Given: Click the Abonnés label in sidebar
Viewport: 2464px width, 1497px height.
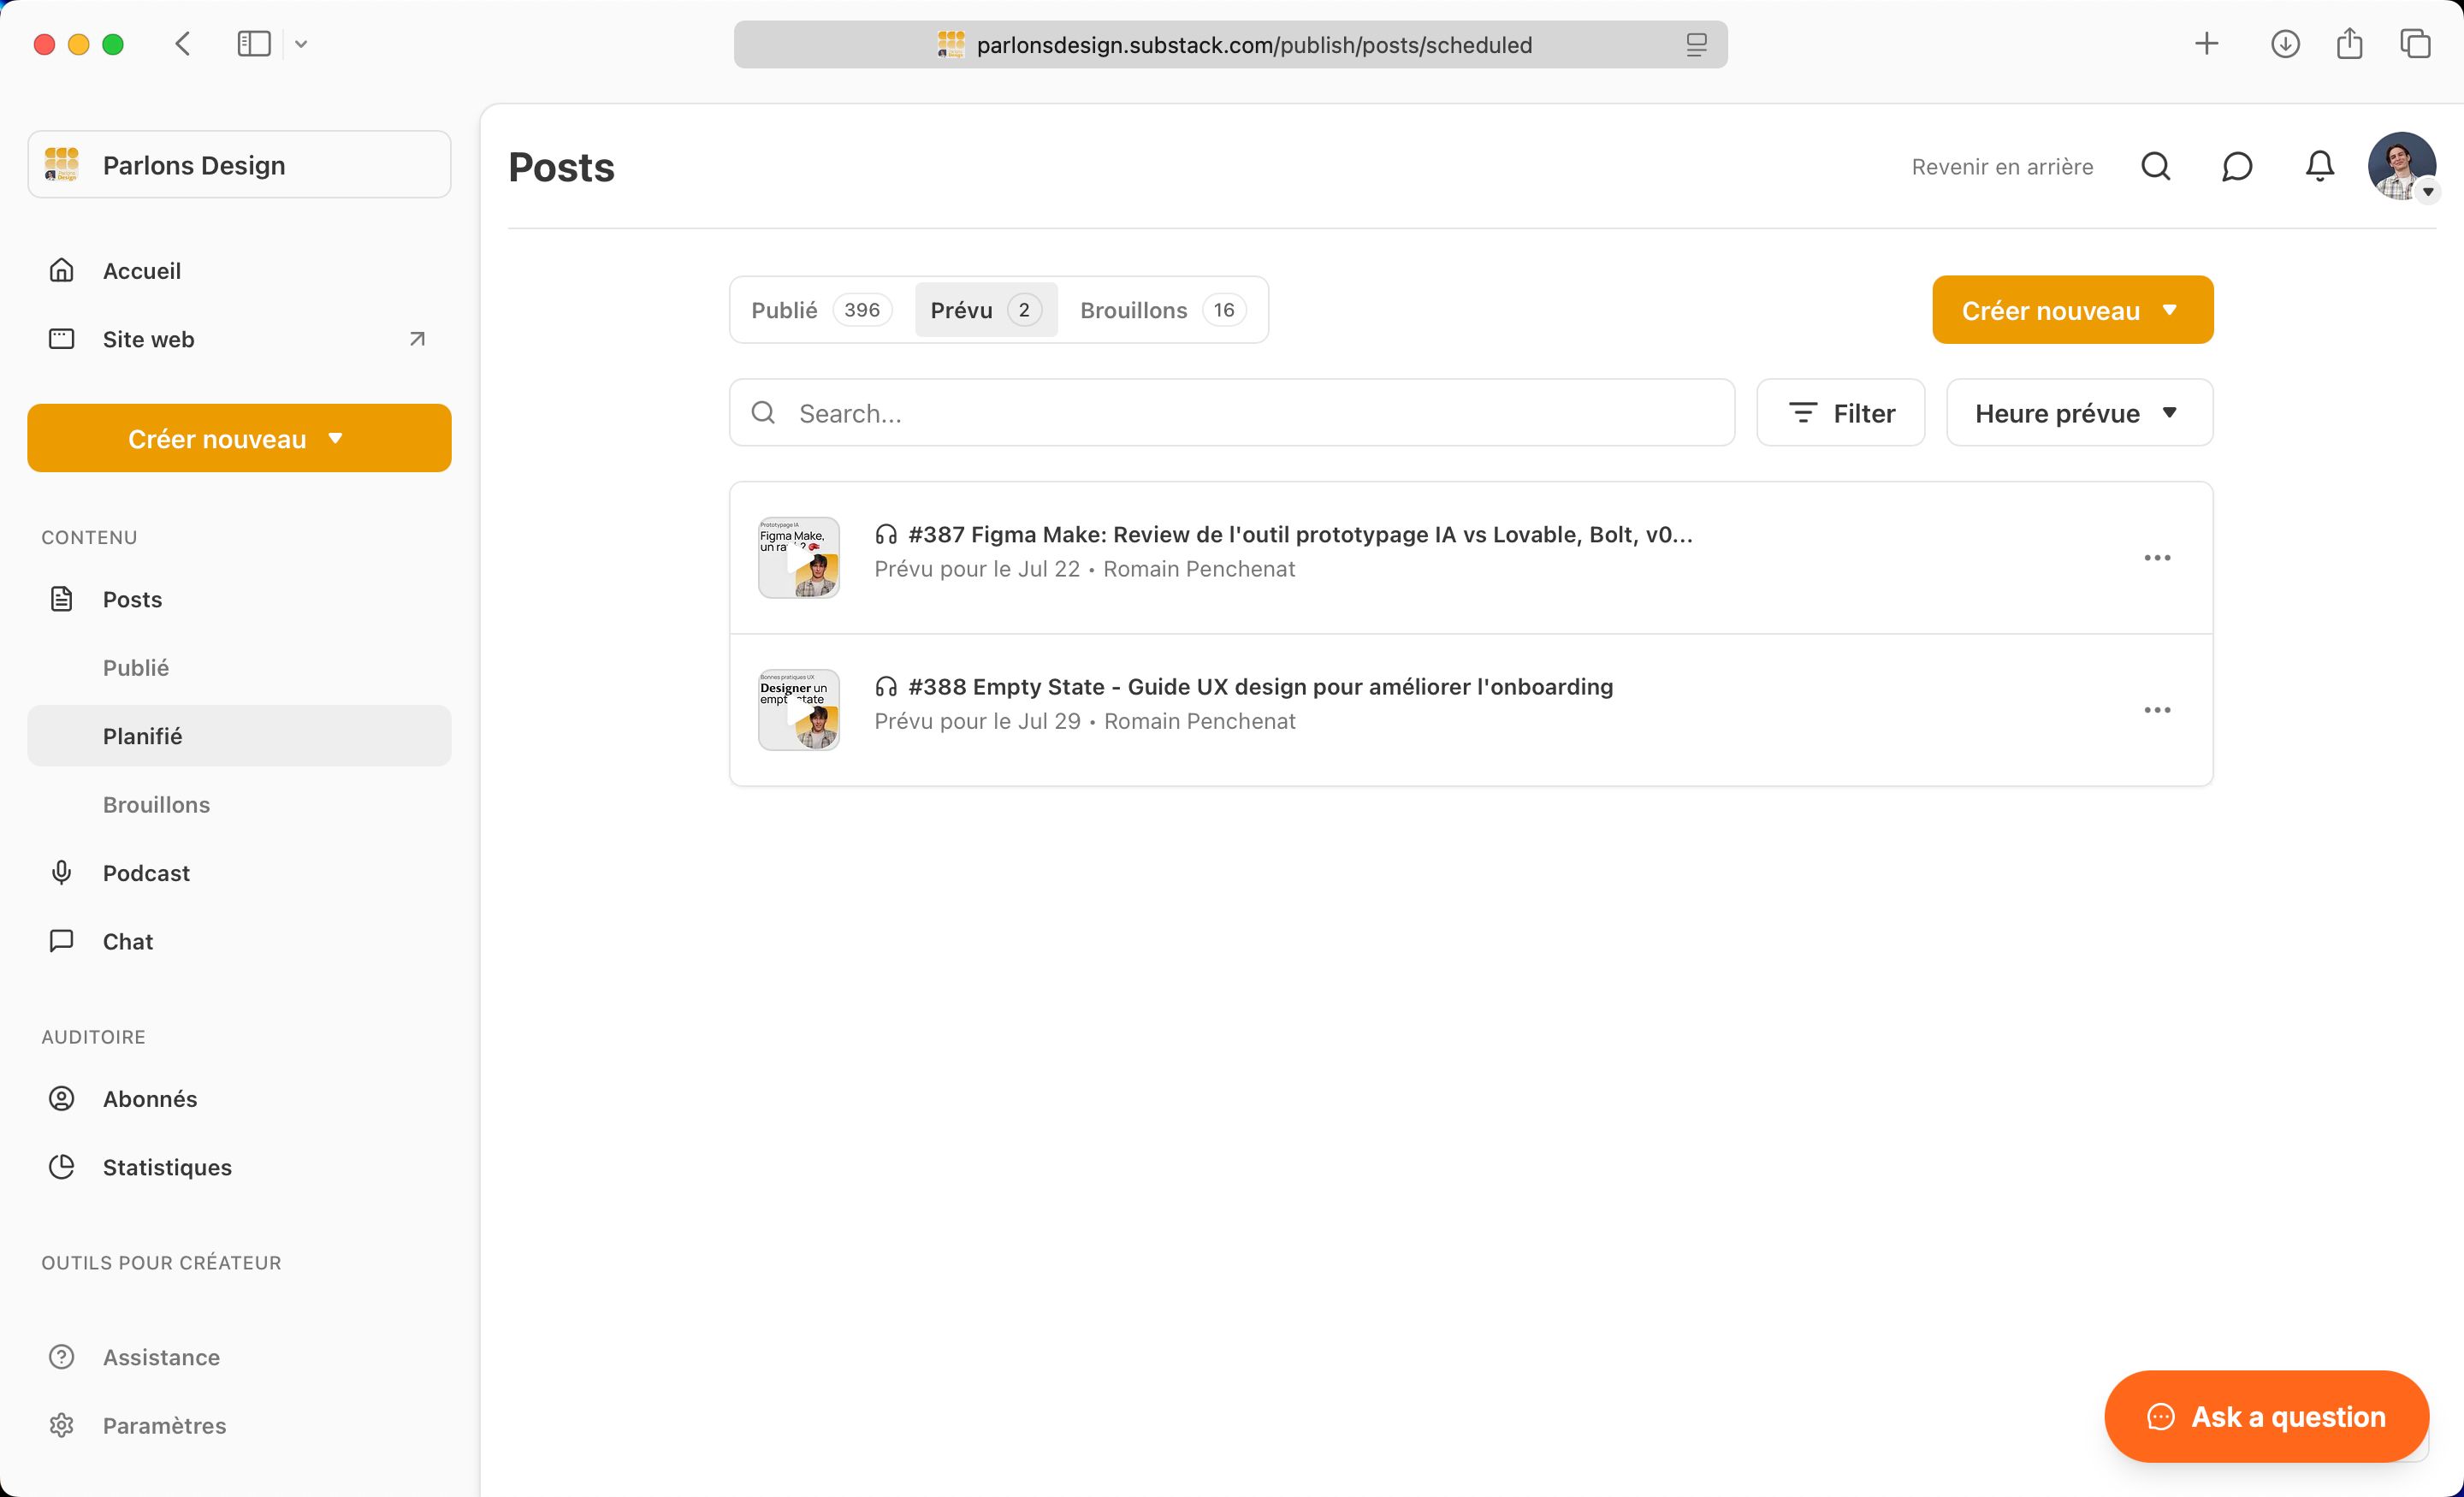Looking at the screenshot, I should [x=150, y=1098].
